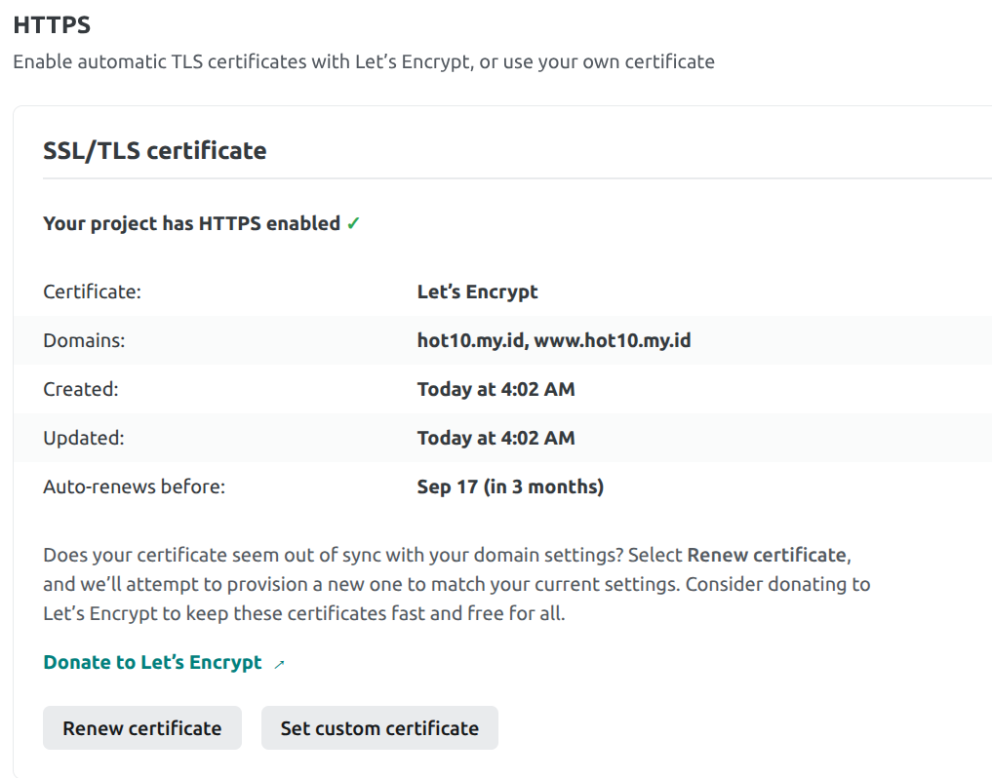992x778 pixels.
Task: Click the Created: row label
Action: pos(81,389)
